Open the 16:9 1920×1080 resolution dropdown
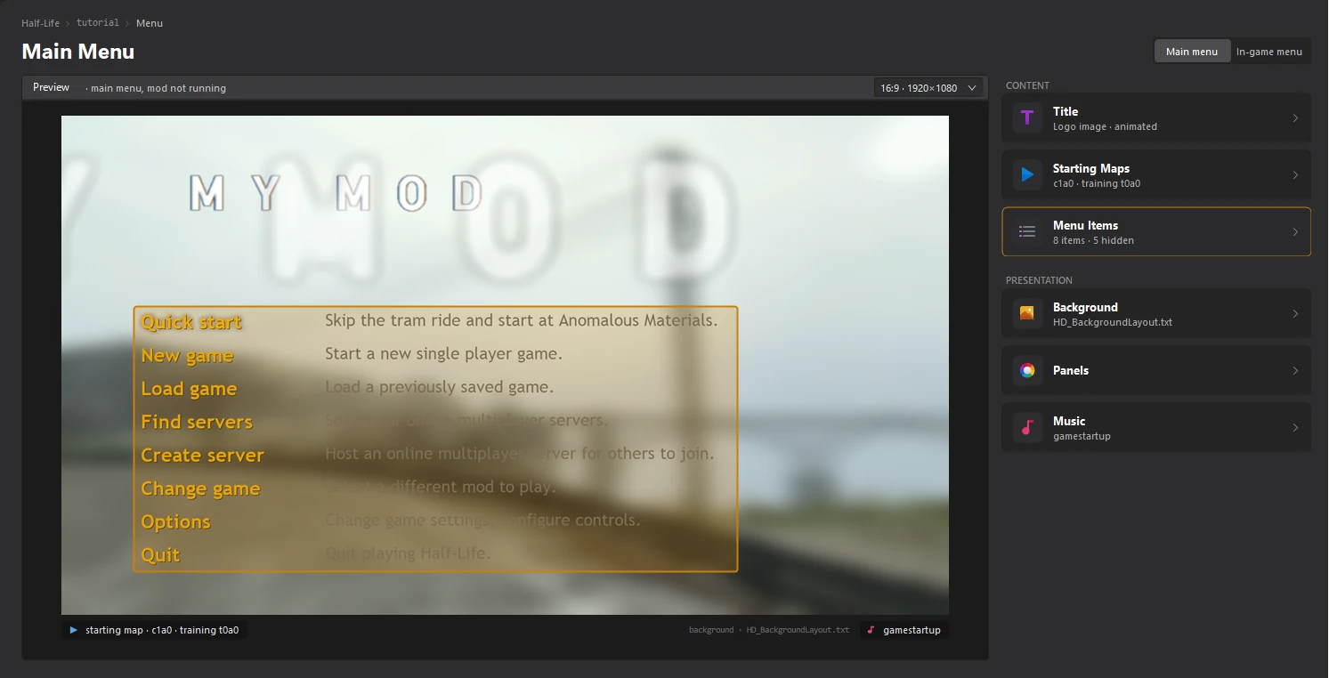 [929, 87]
